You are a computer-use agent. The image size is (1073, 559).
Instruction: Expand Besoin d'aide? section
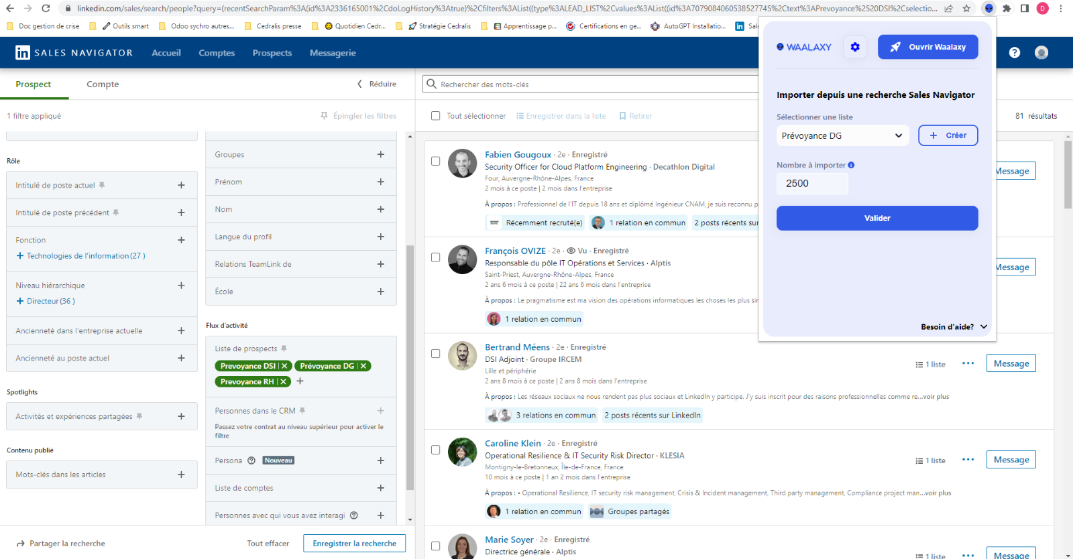(x=954, y=326)
